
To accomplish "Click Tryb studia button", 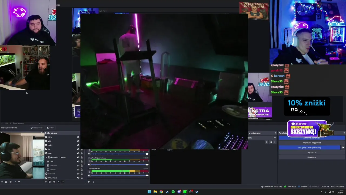I will 312,152.
